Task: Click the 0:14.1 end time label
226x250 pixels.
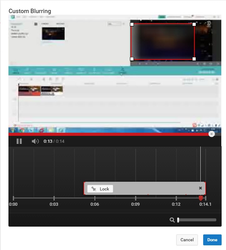Action: click(205, 204)
